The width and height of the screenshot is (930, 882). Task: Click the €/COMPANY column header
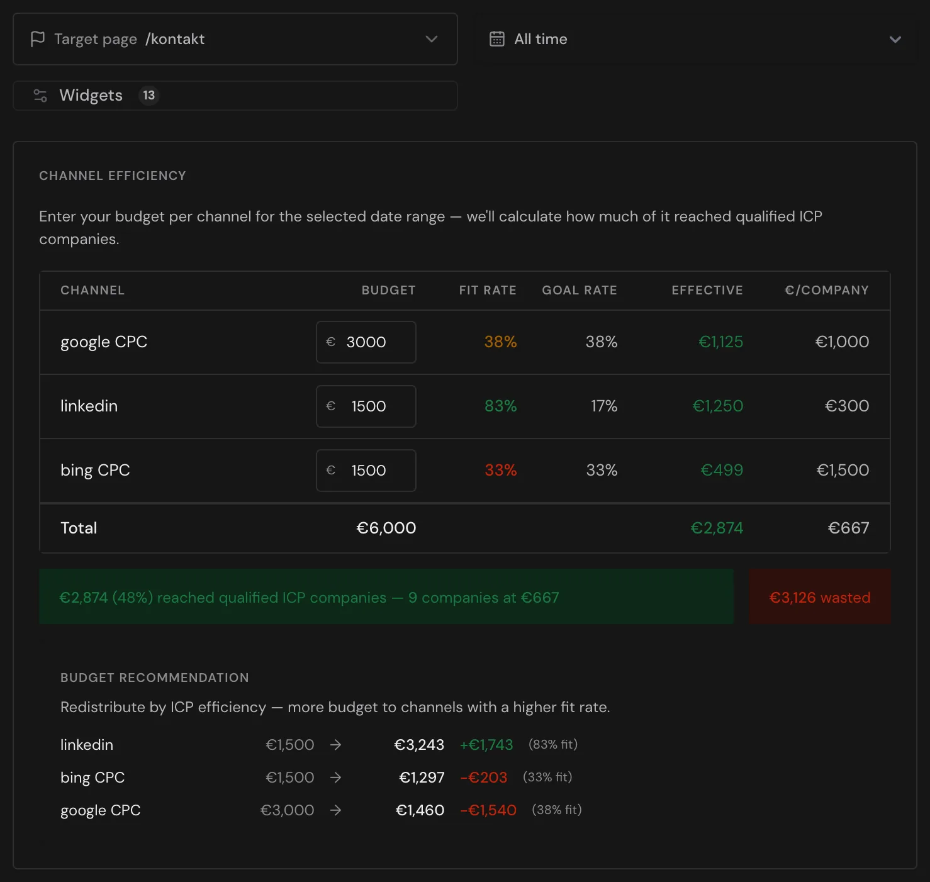point(827,291)
